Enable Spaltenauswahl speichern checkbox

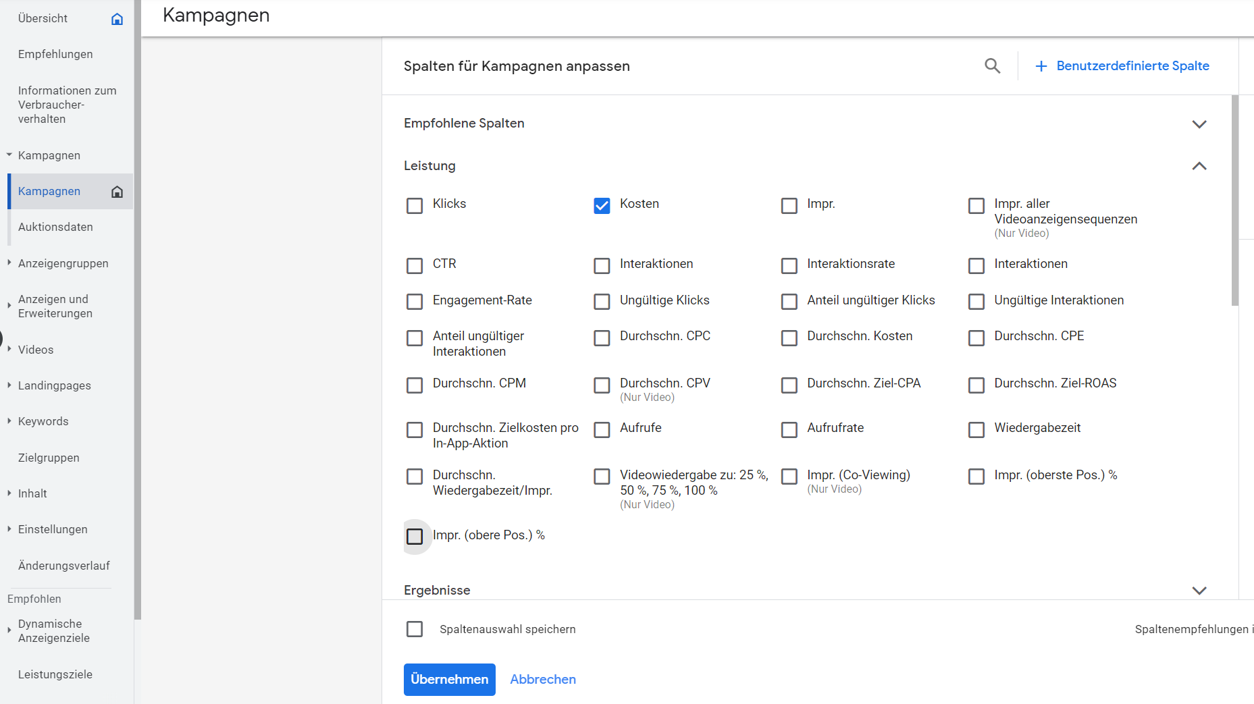click(415, 629)
